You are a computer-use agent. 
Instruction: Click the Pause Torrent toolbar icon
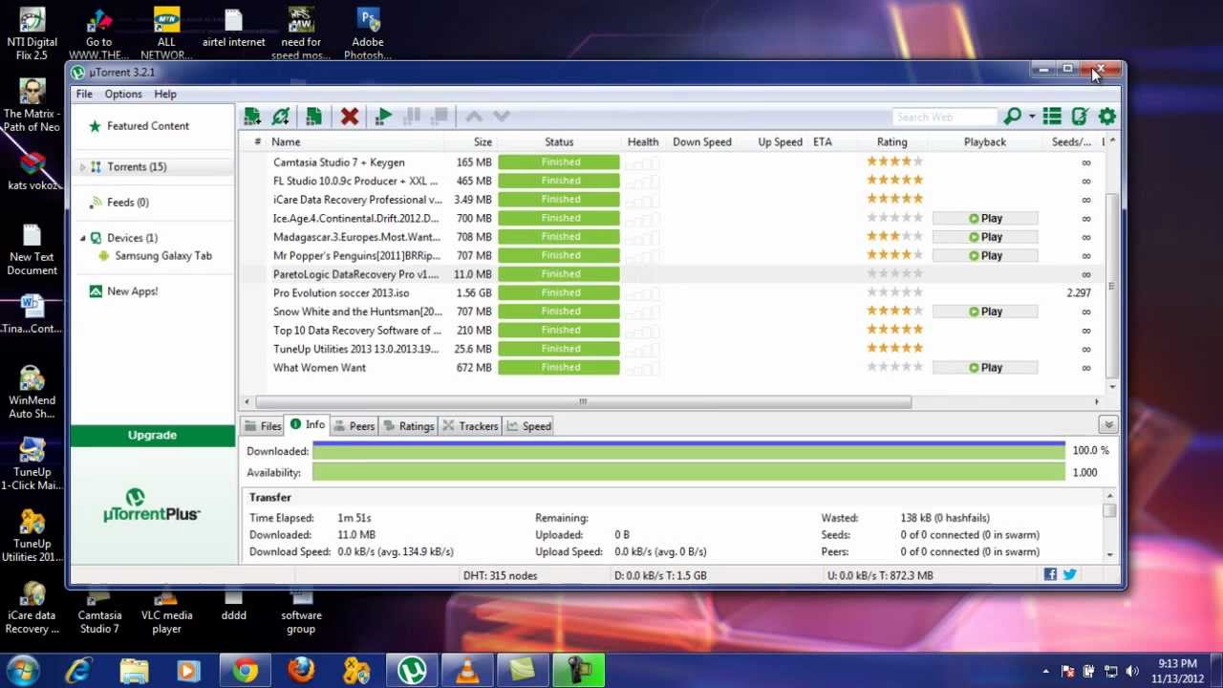pos(413,117)
